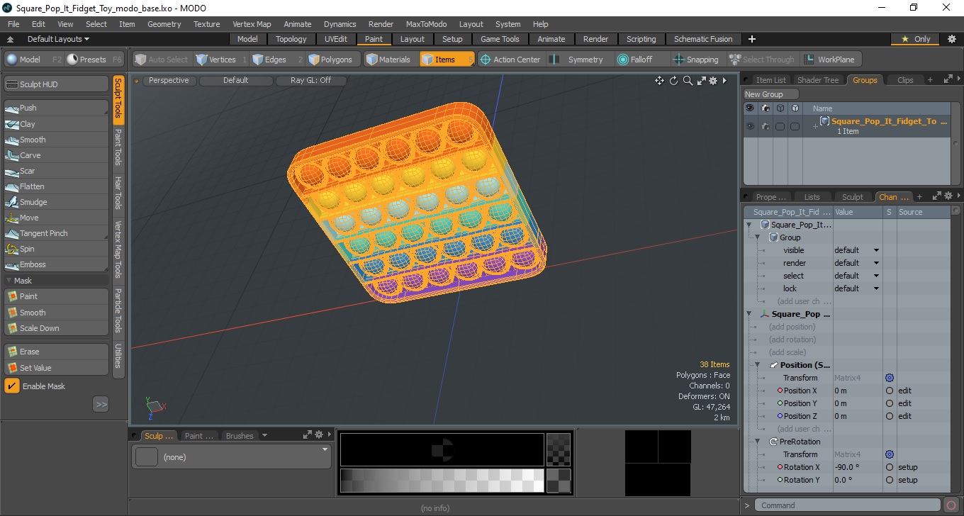The height and width of the screenshot is (516, 964).
Task: Select the Tangent Pinch tool
Action: 57,233
